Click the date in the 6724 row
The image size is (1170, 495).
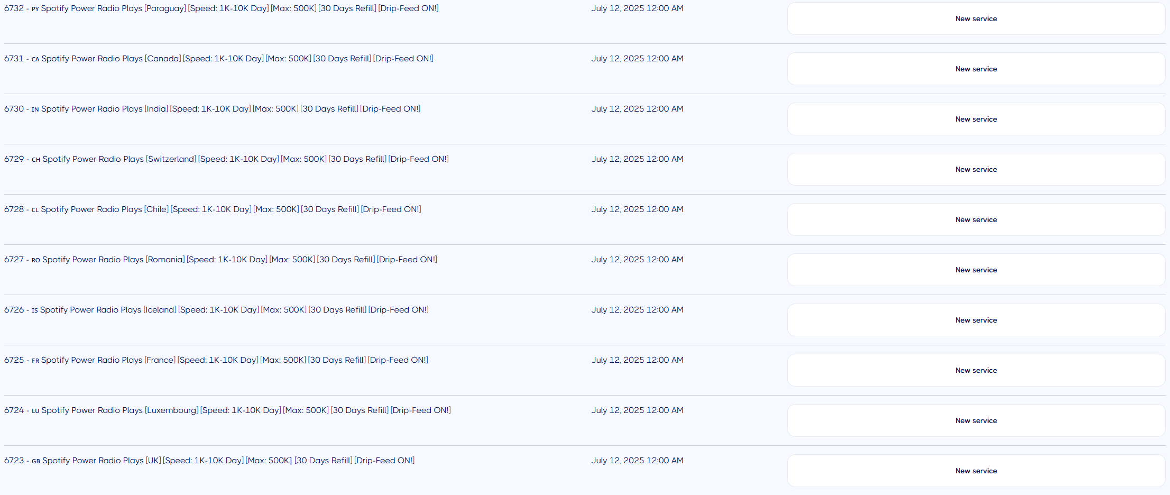pos(637,410)
